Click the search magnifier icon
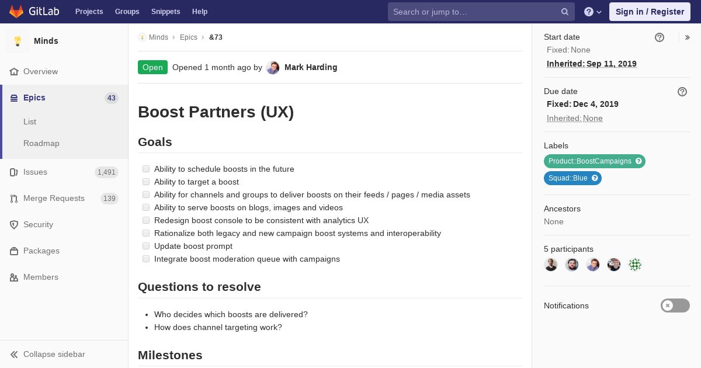The height and width of the screenshot is (368, 701). (x=565, y=12)
